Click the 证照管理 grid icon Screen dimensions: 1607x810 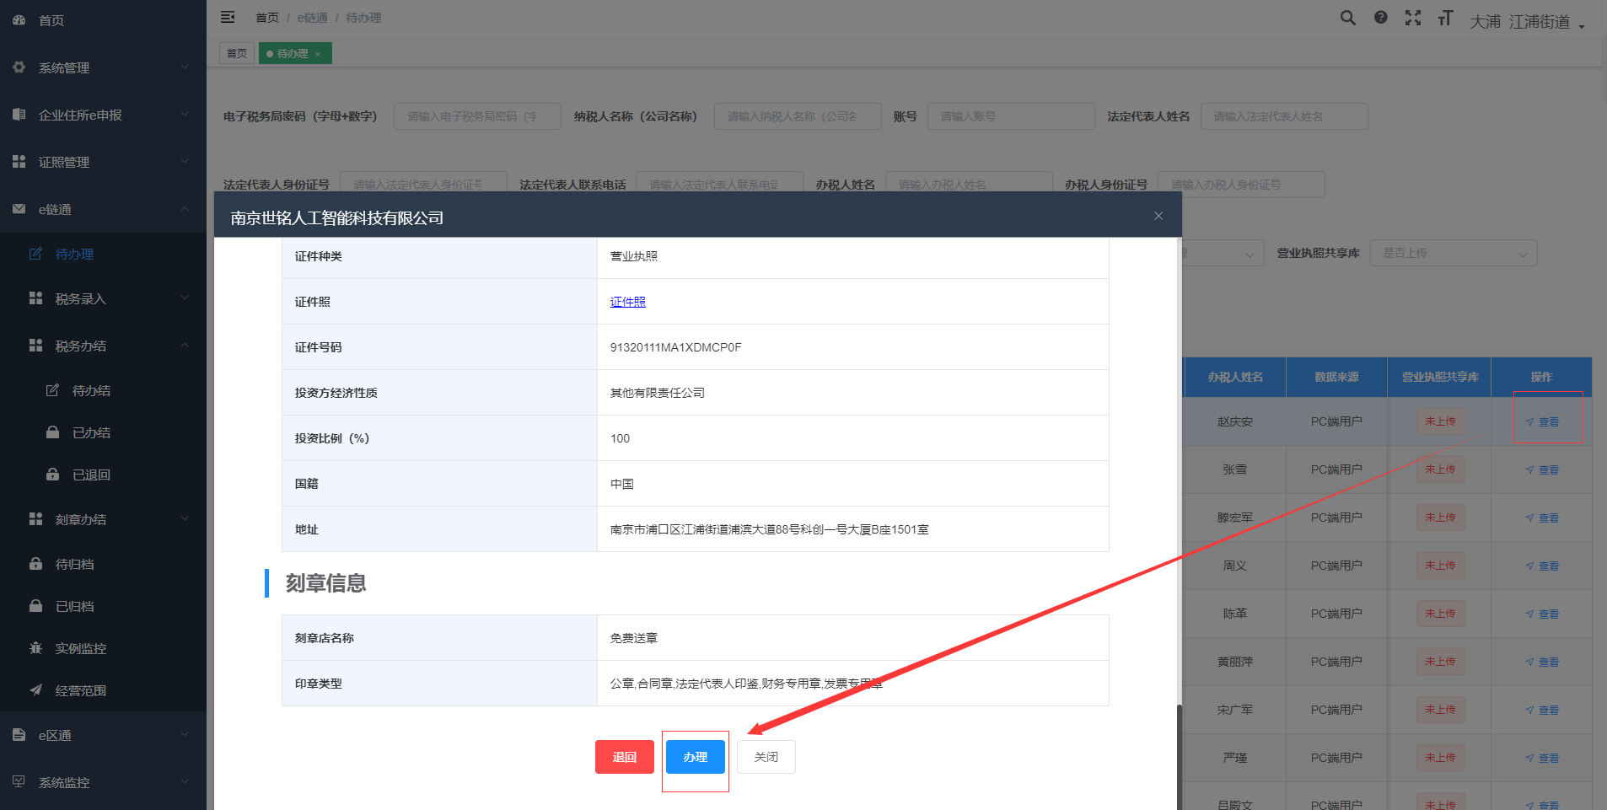(x=19, y=161)
